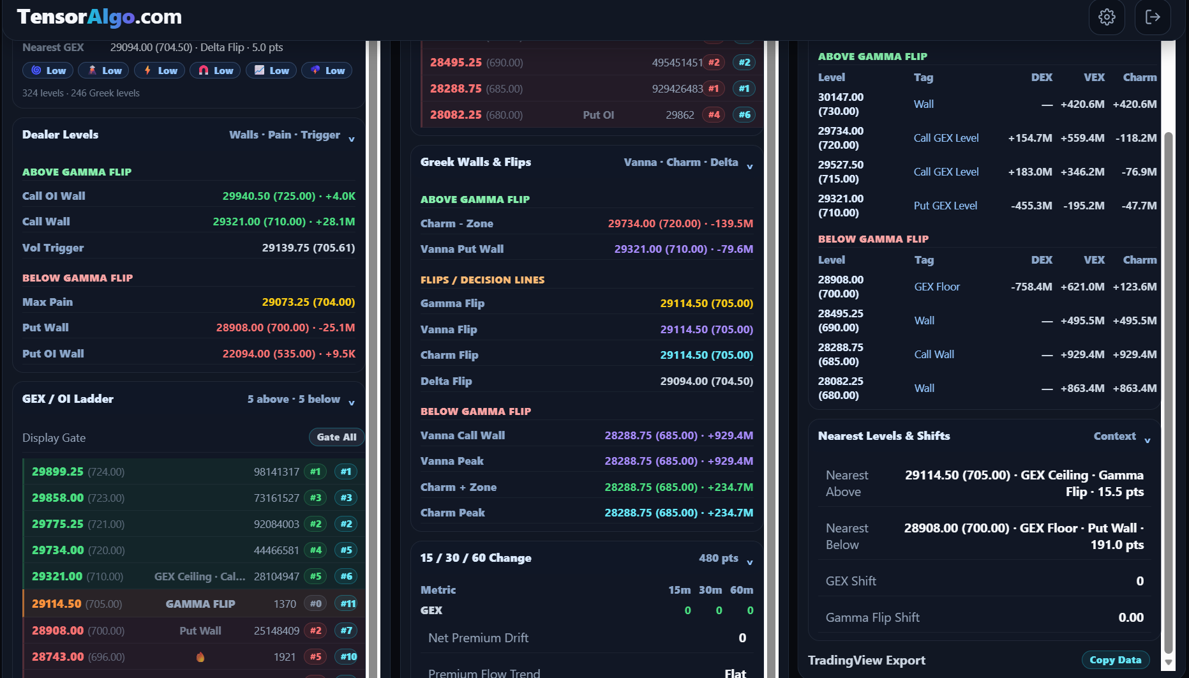Click the Vanna Call Wall value
Screen dimensions: 1189x678
pos(679,435)
